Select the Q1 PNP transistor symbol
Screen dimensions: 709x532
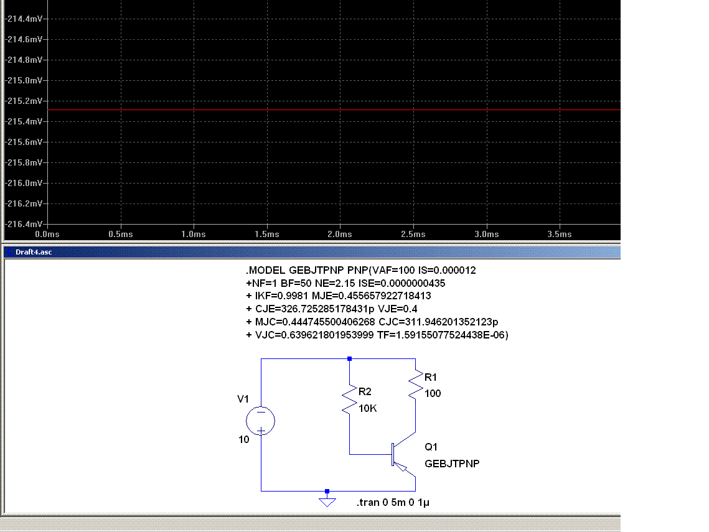[x=403, y=455]
